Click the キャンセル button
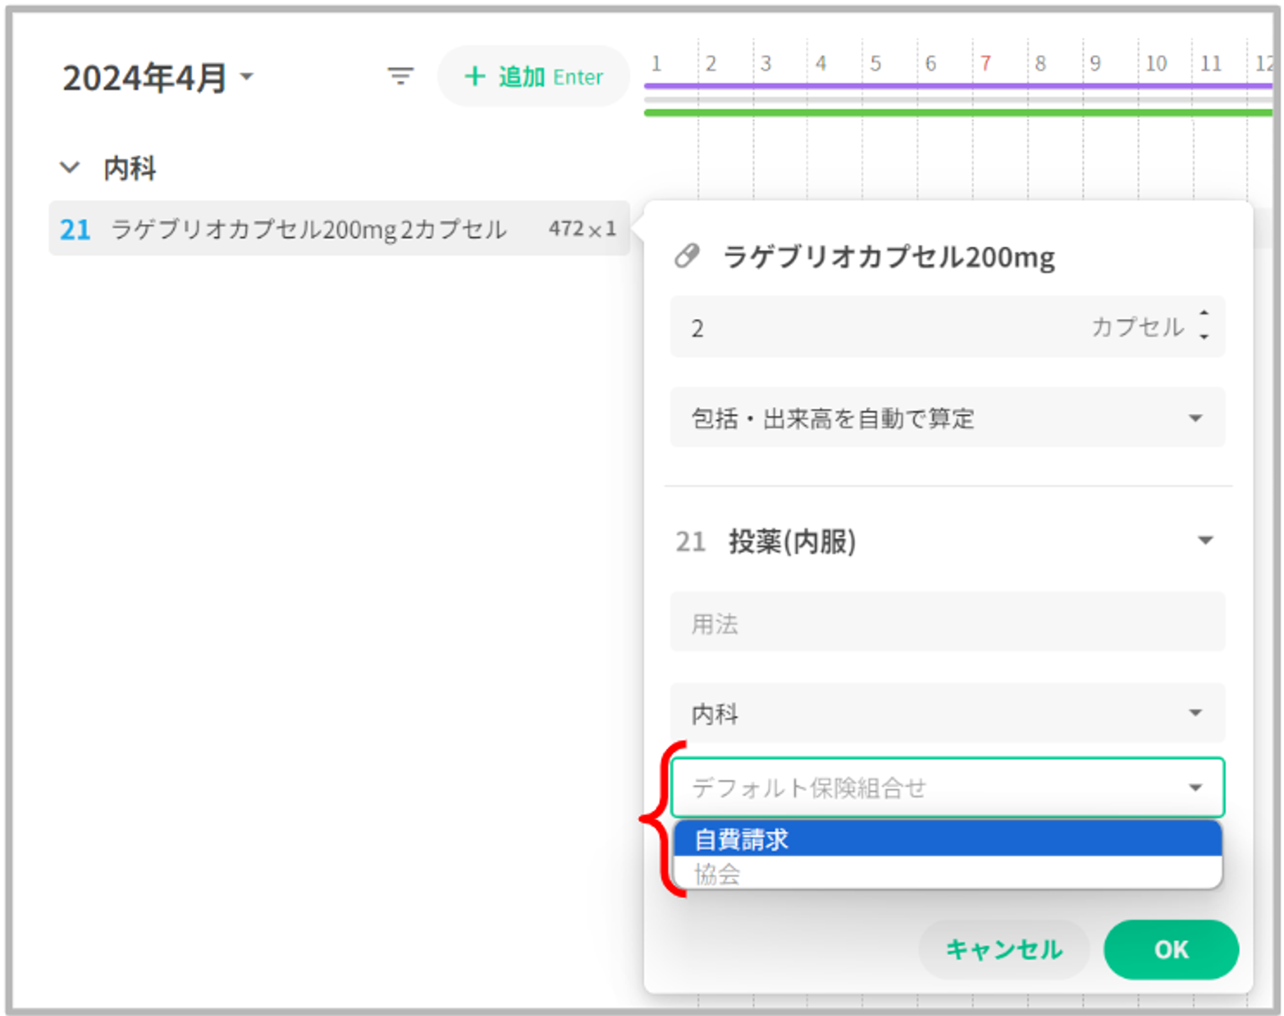 (1003, 949)
